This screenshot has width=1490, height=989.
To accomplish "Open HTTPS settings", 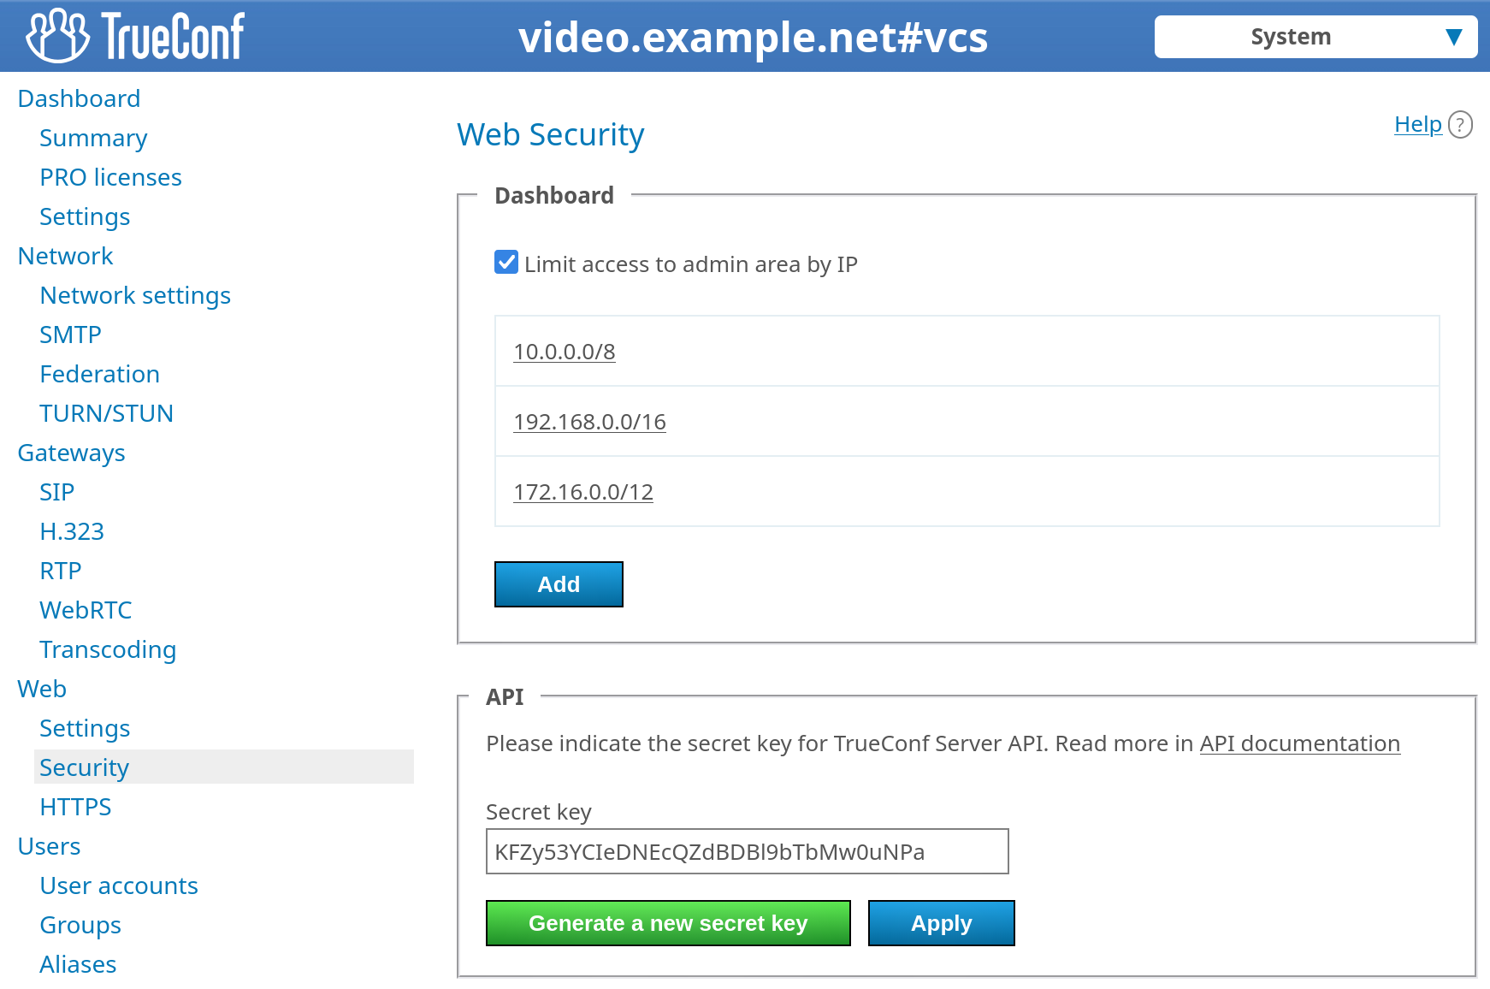I will click(75, 807).
